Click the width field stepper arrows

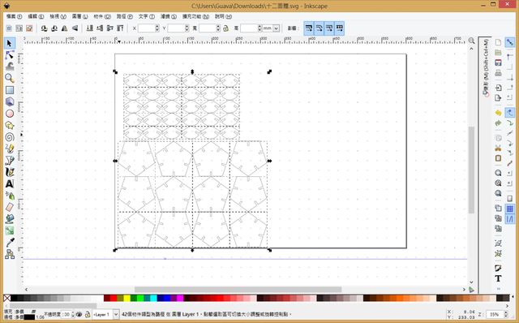(218, 28)
